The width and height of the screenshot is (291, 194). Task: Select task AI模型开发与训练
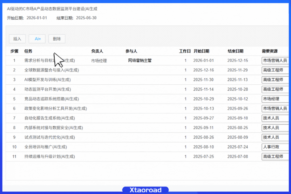(x=47, y=80)
